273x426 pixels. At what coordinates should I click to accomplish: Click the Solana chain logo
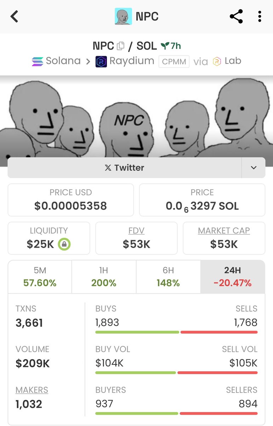(37, 61)
